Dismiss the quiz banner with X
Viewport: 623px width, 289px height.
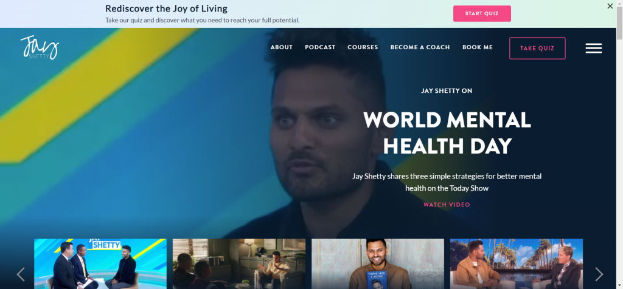(610, 6)
